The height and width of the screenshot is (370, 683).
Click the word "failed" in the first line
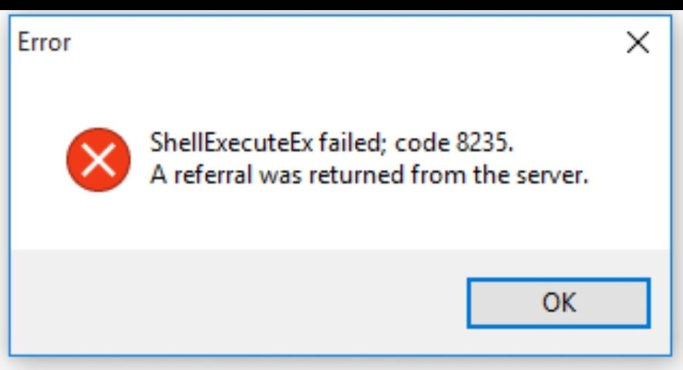[352, 142]
